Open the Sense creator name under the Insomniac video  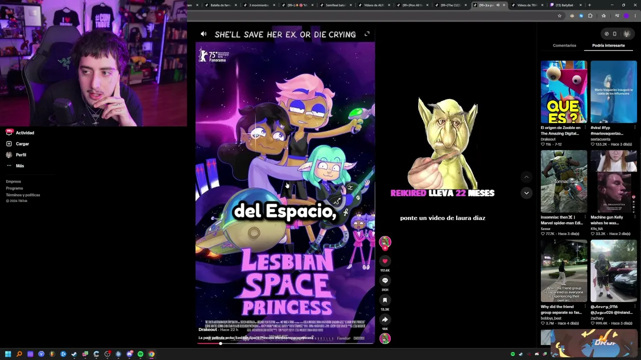pyautogui.click(x=545, y=228)
